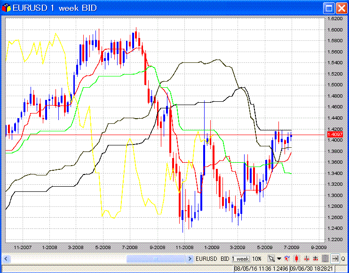Click the 7-2008 date axis label
This screenshot has width=349, height=273.
click(130, 247)
